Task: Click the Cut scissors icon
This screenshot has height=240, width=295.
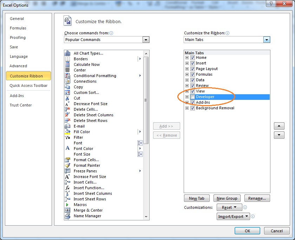Action: [x=67, y=98]
